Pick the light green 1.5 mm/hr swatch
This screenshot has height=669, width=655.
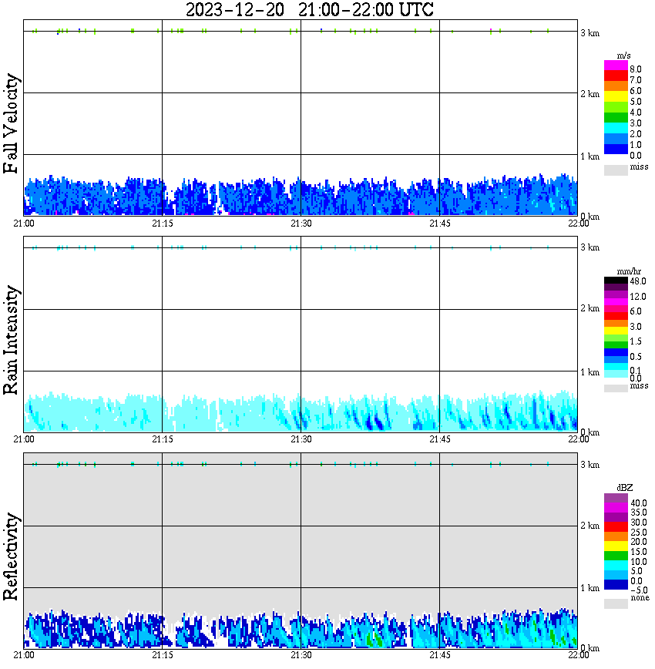click(x=616, y=338)
